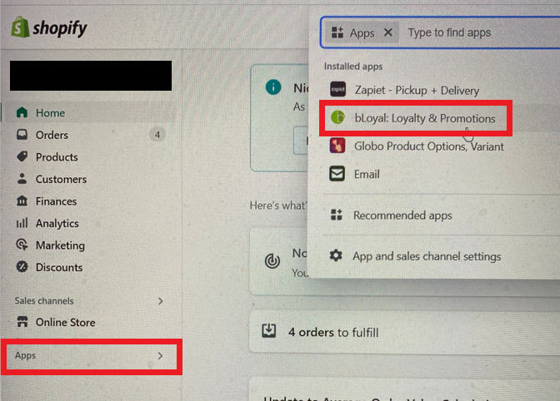Image resolution: width=560 pixels, height=401 pixels.
Task: Click the green bLoyal app icon
Action: click(x=337, y=117)
